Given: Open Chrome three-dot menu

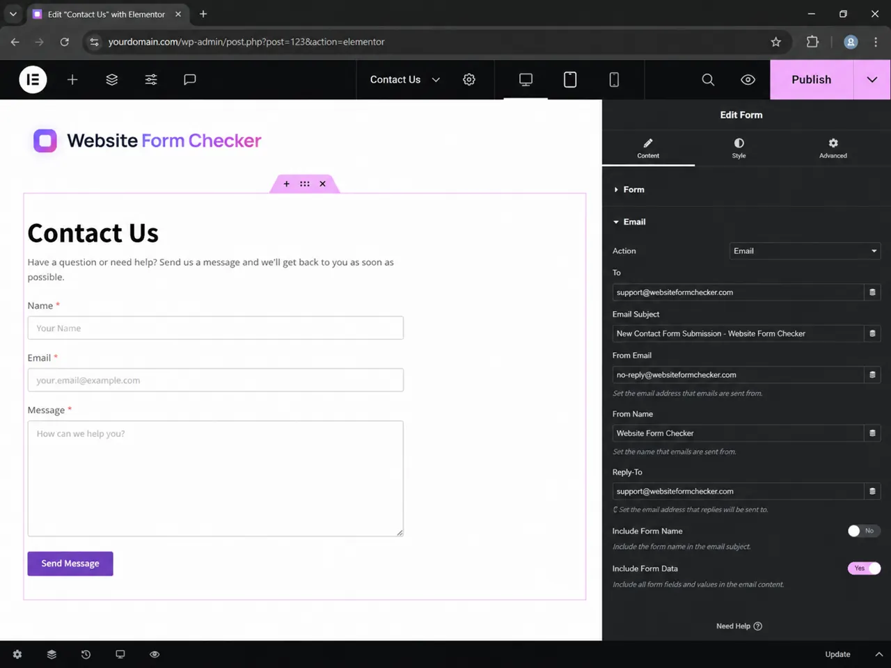Looking at the screenshot, I should (x=876, y=42).
